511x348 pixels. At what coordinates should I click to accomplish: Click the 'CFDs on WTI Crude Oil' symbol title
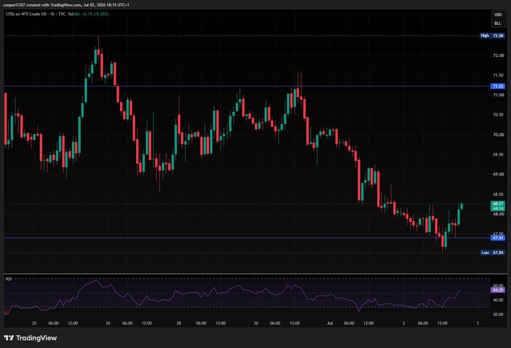tap(26, 14)
